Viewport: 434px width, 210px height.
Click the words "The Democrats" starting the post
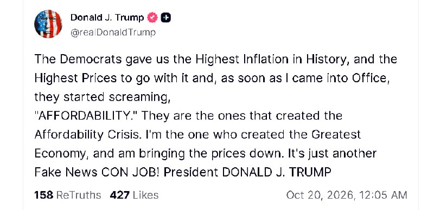pyautogui.click(x=78, y=60)
